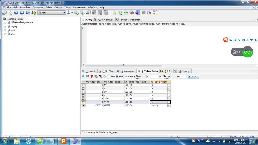Open the Favorites menu
The image size is (258, 145).
(25, 8)
